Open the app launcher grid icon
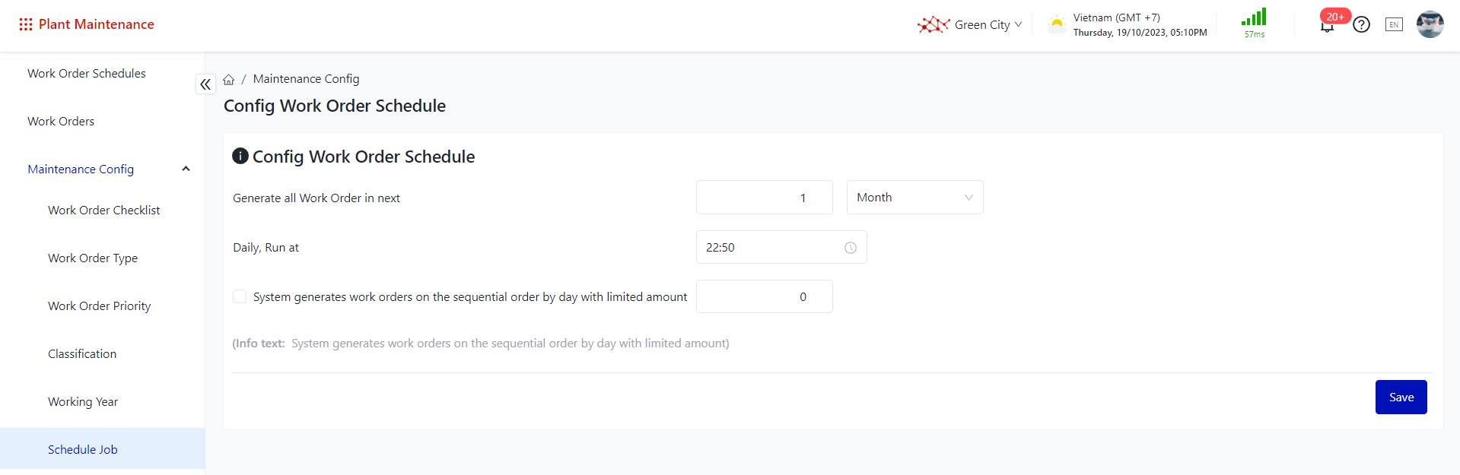The height and width of the screenshot is (475, 1460). pos(26,24)
